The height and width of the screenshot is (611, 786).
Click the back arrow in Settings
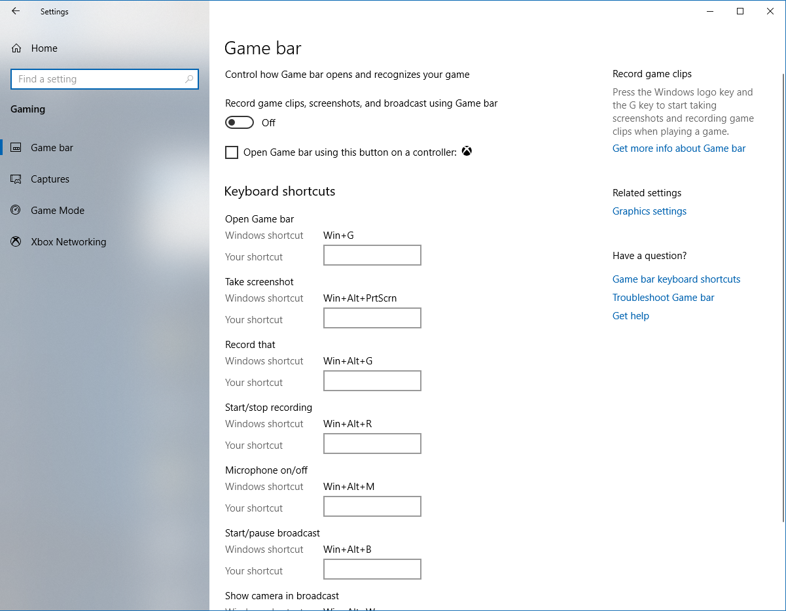(16, 11)
